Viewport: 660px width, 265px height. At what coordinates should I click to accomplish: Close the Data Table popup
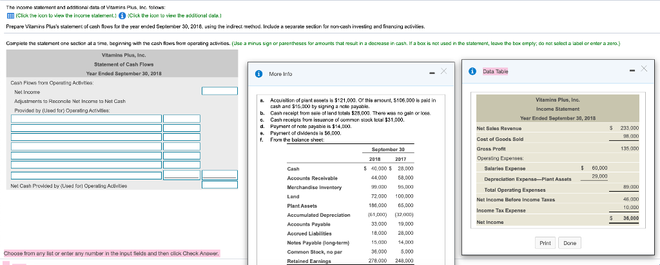point(644,68)
